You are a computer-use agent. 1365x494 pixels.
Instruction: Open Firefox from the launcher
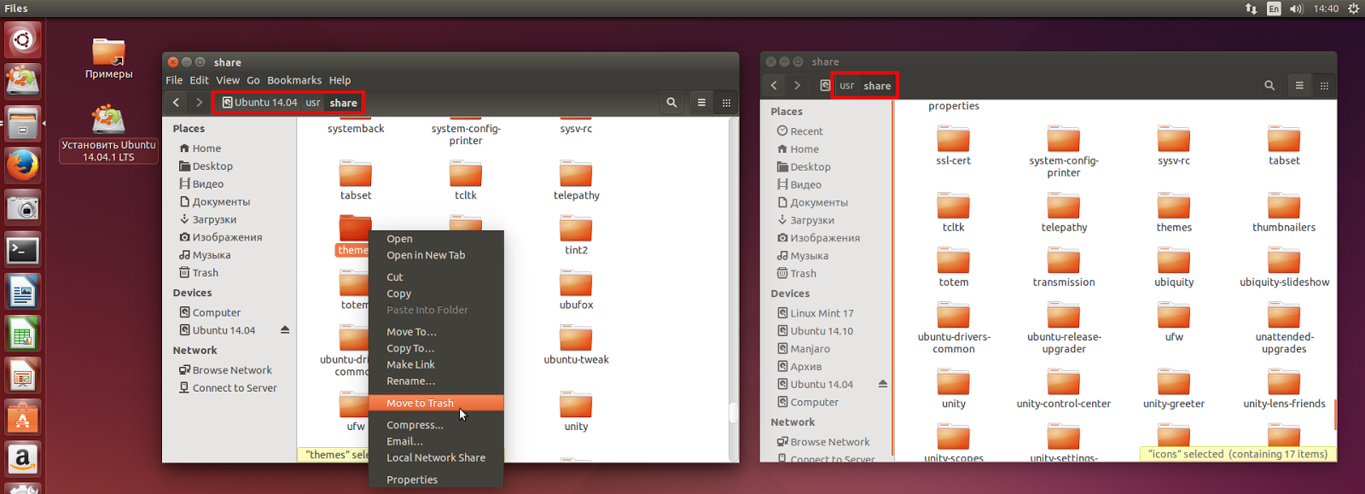click(x=23, y=166)
